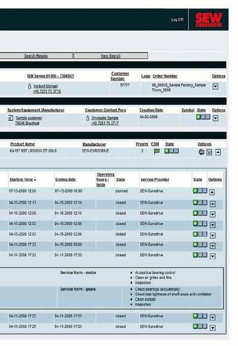Sort by the Operating hours column
The width and height of the screenshot is (238, 346).
(x=105, y=180)
